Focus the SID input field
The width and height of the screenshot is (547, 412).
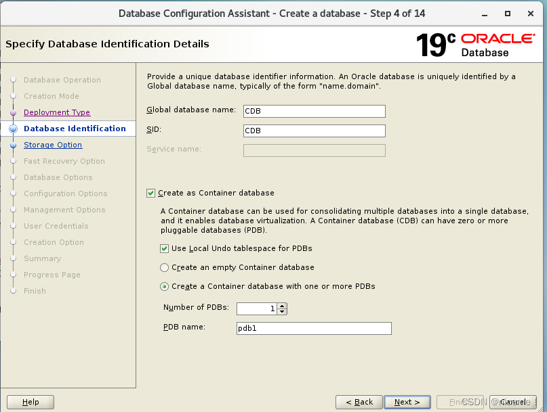point(315,131)
